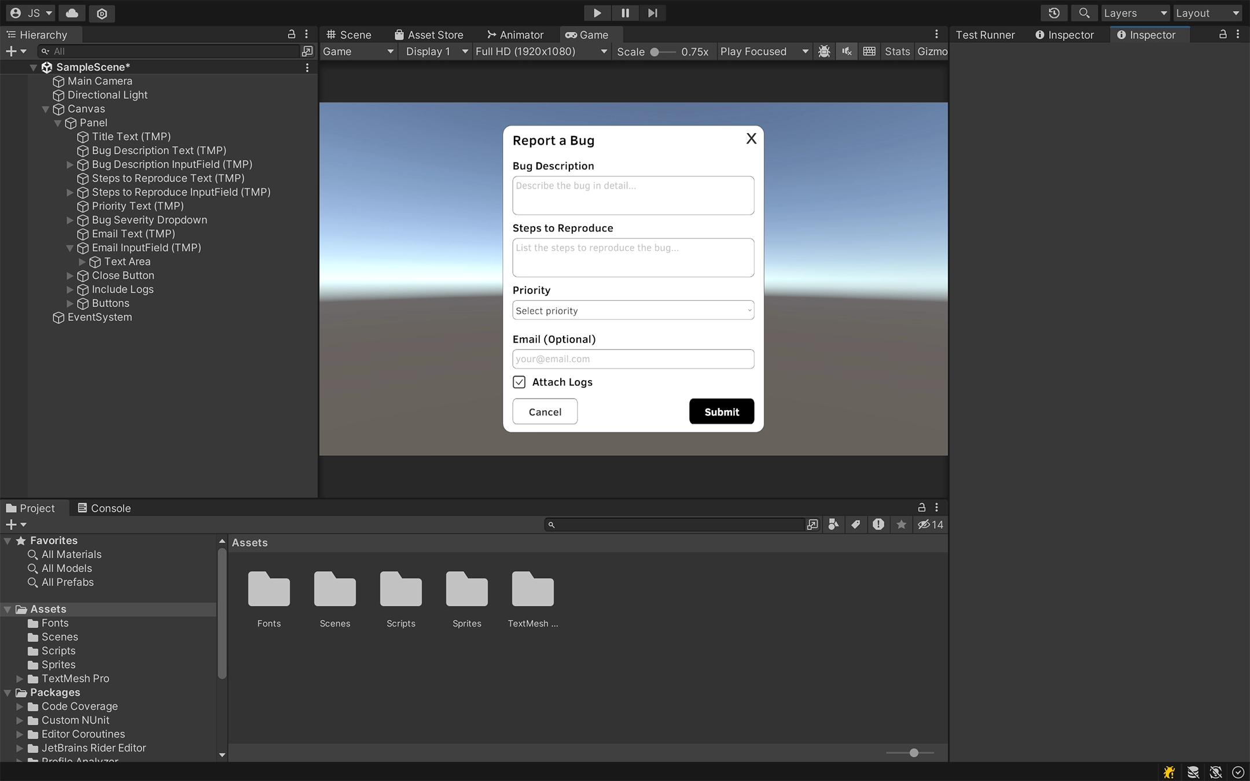Collapse the Canvas object in Hierarchy
Screen dimensions: 1250x781
(x=46, y=109)
